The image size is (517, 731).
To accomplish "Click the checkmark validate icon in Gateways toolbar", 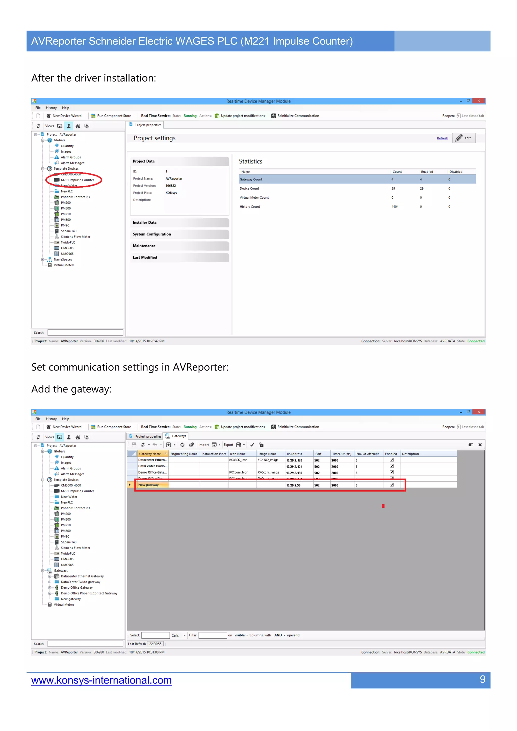I will click(252, 445).
